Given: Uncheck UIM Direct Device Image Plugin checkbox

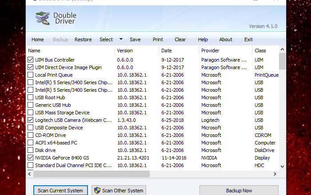Looking at the screenshot, I should pos(30,67).
